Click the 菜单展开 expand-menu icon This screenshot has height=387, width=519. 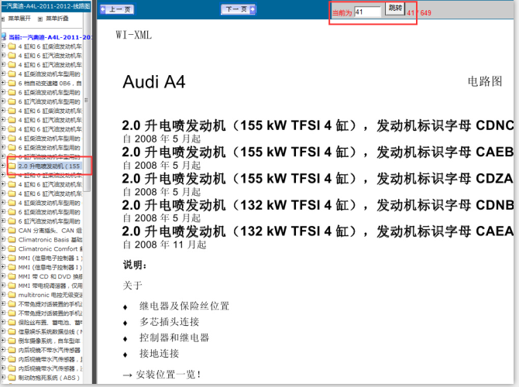(x=3, y=19)
